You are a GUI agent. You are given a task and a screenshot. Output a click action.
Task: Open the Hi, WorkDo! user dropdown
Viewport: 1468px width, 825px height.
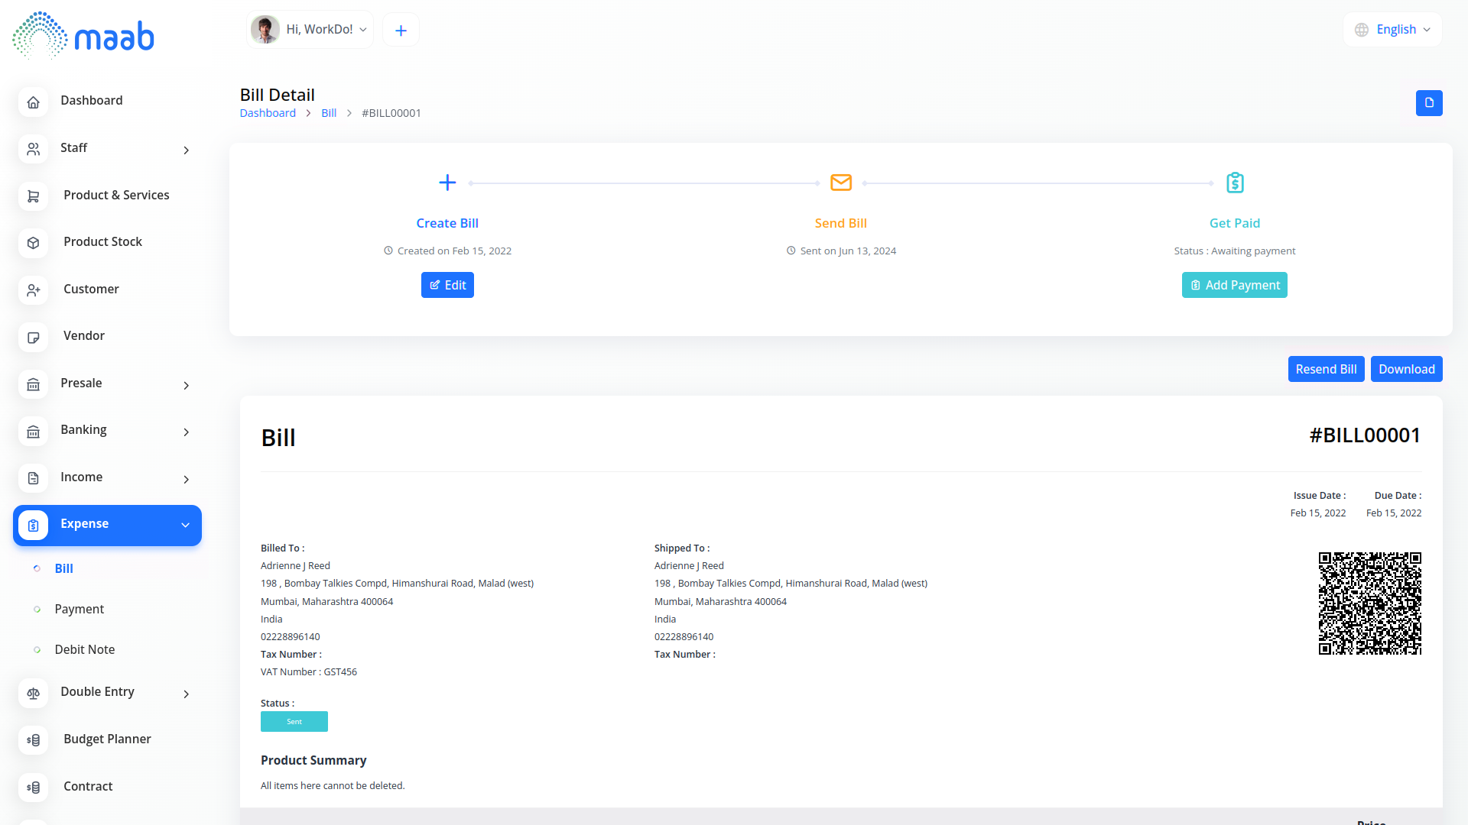[310, 30]
